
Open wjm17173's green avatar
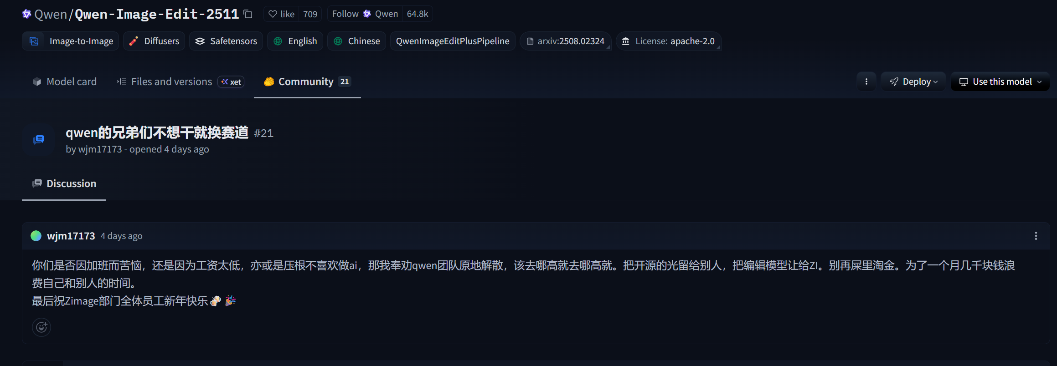(36, 236)
